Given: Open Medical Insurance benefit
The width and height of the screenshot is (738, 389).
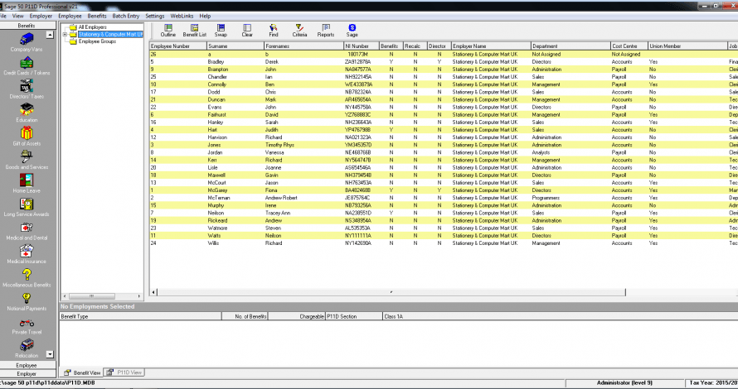Looking at the screenshot, I should click(x=27, y=254).
